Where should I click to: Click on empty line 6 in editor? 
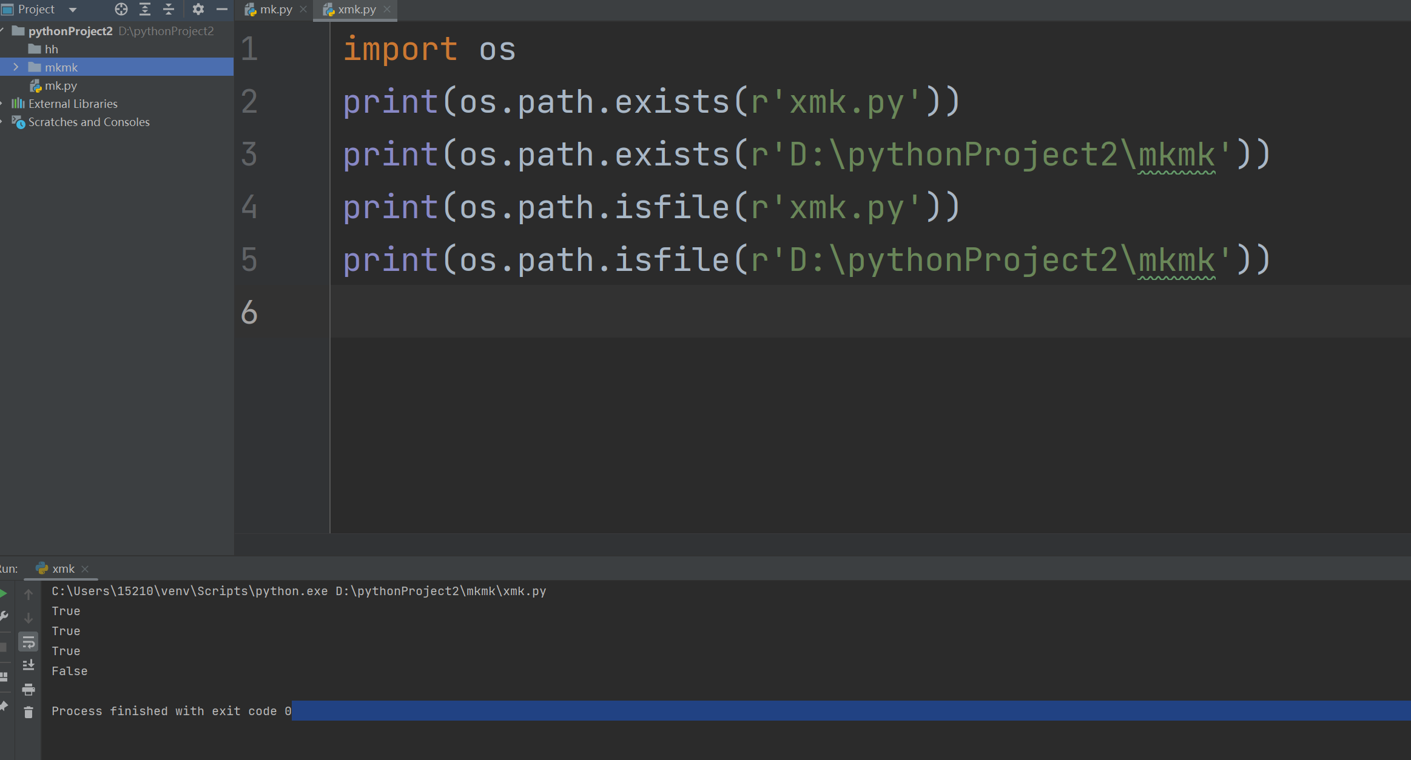point(728,312)
